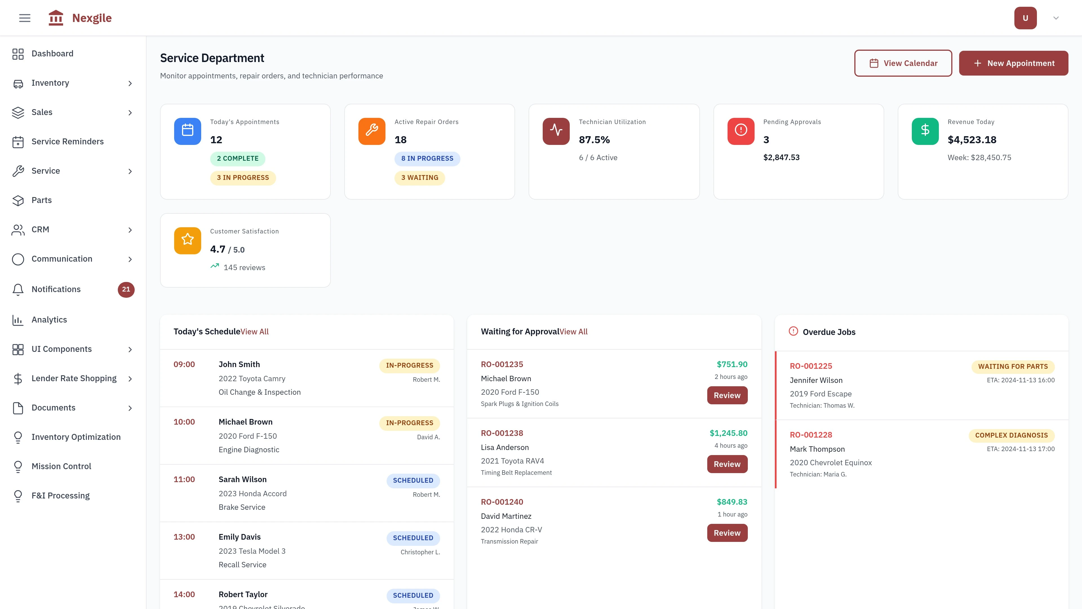The image size is (1082, 609).
Task: Open the Dashboard from the sidebar
Action: pos(52,53)
